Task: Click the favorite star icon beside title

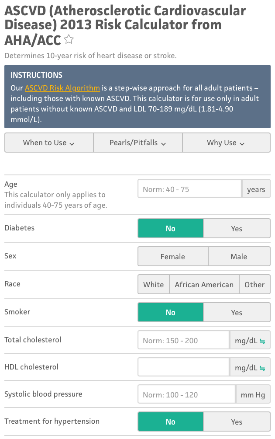Action: (69, 40)
